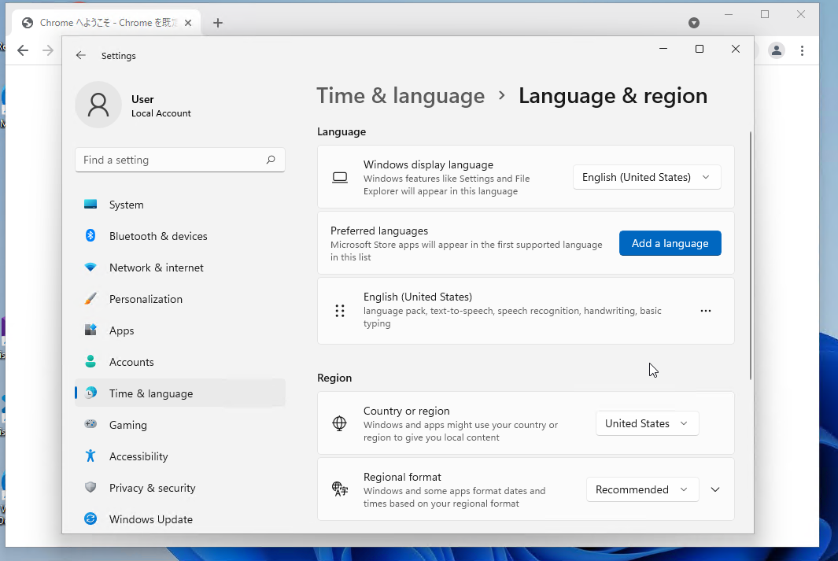Open the Accessibility figure icon
Screen dimensions: 838x561
tap(90, 456)
